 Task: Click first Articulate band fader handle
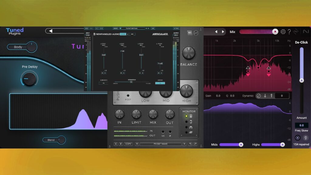(x=104, y=55)
